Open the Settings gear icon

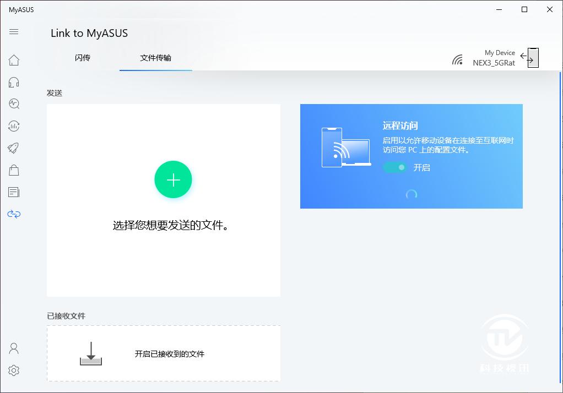[14, 370]
